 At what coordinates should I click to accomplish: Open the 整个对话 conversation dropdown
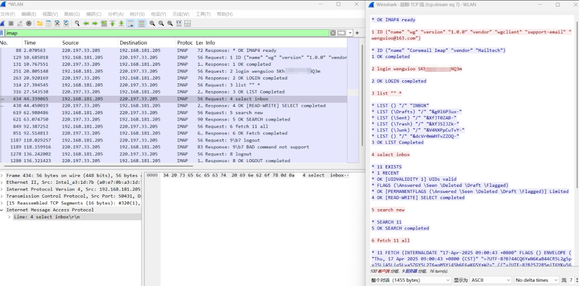(x=410, y=280)
